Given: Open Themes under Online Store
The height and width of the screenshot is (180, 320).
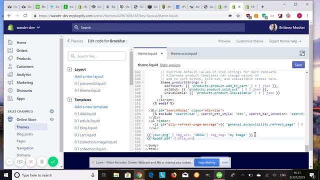Looking at the screenshot, I should 22,127.
